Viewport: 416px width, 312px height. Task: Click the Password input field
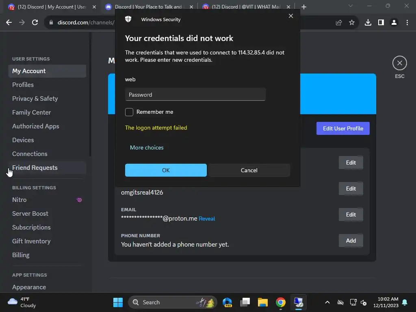[x=195, y=94]
